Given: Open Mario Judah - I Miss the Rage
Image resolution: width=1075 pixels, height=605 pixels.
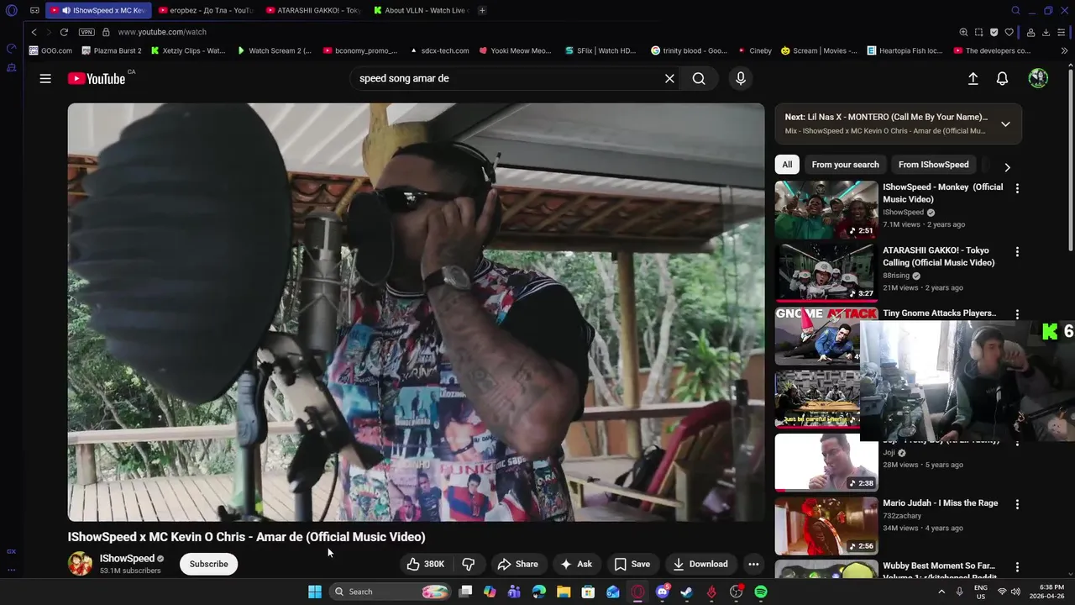Looking at the screenshot, I should 940,502.
